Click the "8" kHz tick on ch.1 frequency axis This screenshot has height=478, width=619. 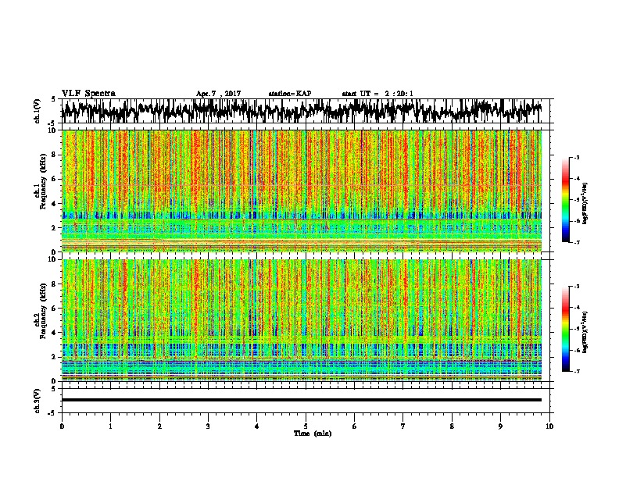point(55,155)
